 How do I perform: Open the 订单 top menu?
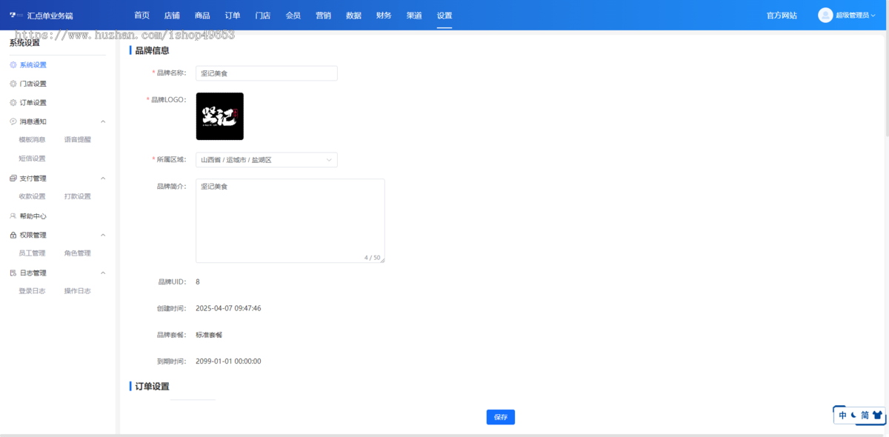233,16
